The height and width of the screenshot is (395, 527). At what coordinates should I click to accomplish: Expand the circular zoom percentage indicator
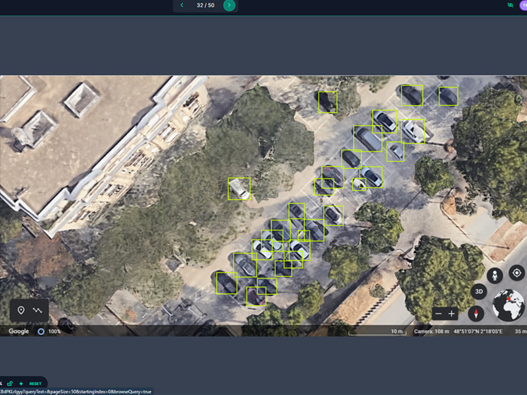(x=41, y=331)
